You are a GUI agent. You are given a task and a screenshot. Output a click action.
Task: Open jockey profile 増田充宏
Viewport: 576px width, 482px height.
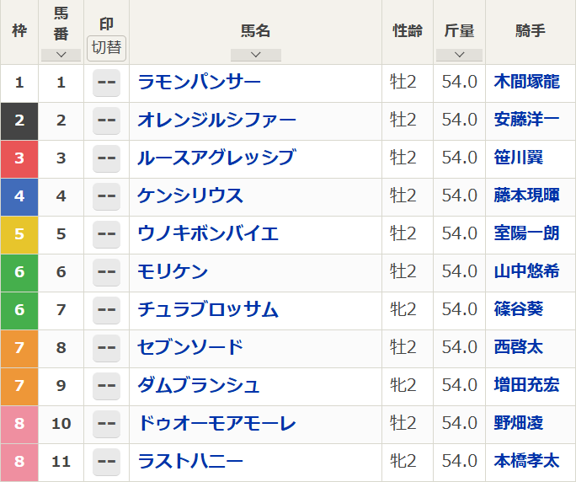527,385
